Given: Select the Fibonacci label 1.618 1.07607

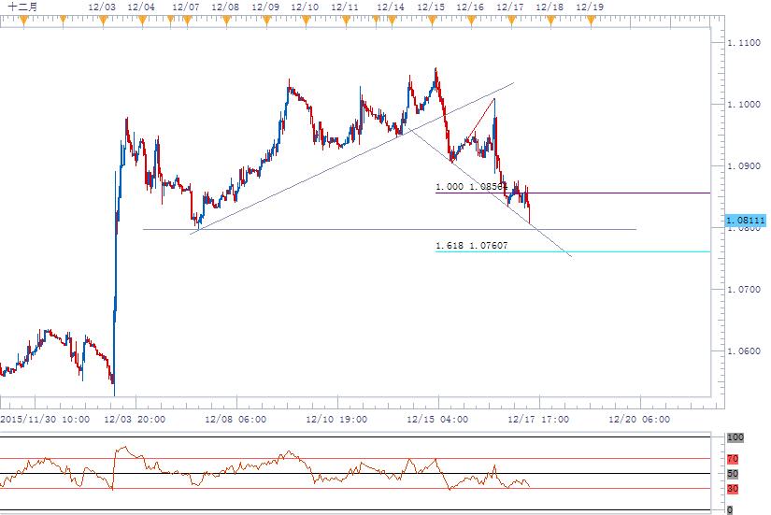Looking at the screenshot, I should click(x=472, y=246).
